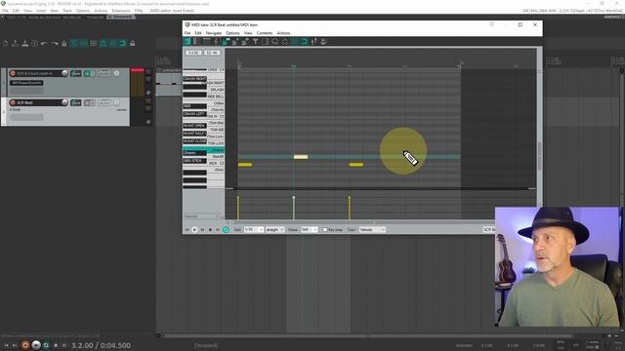Click volume knob on SCR Beat track

[x=64, y=102]
